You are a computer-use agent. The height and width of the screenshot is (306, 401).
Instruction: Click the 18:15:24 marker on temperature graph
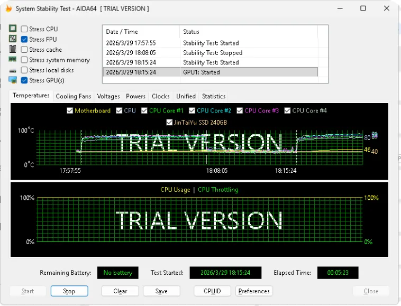point(286,171)
